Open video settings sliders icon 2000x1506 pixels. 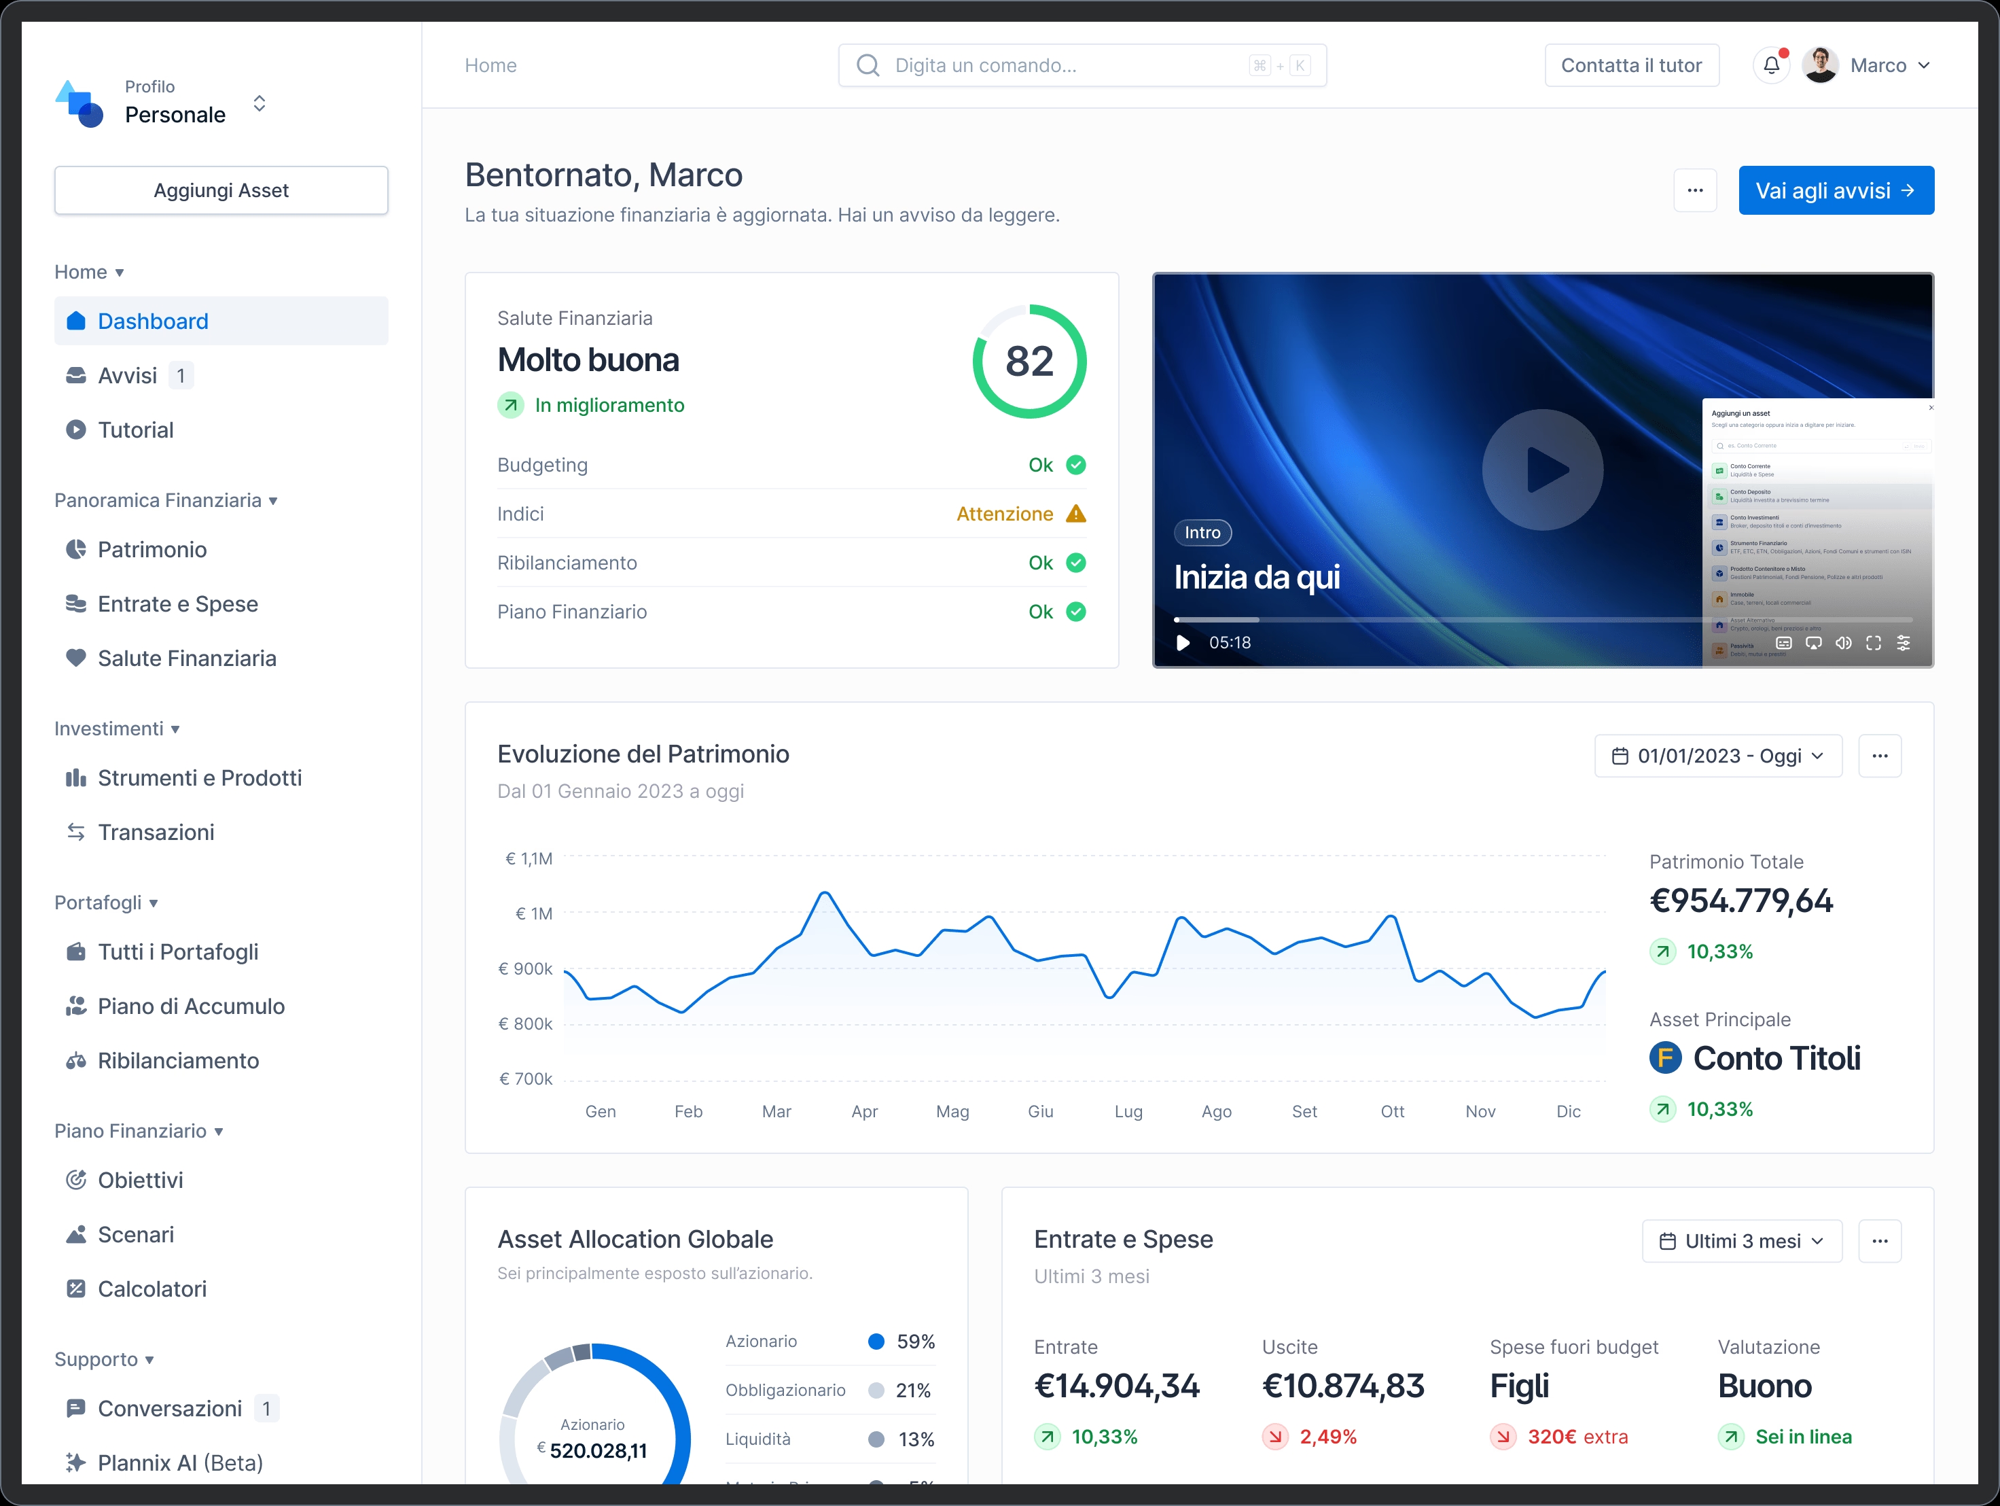[x=1904, y=642]
